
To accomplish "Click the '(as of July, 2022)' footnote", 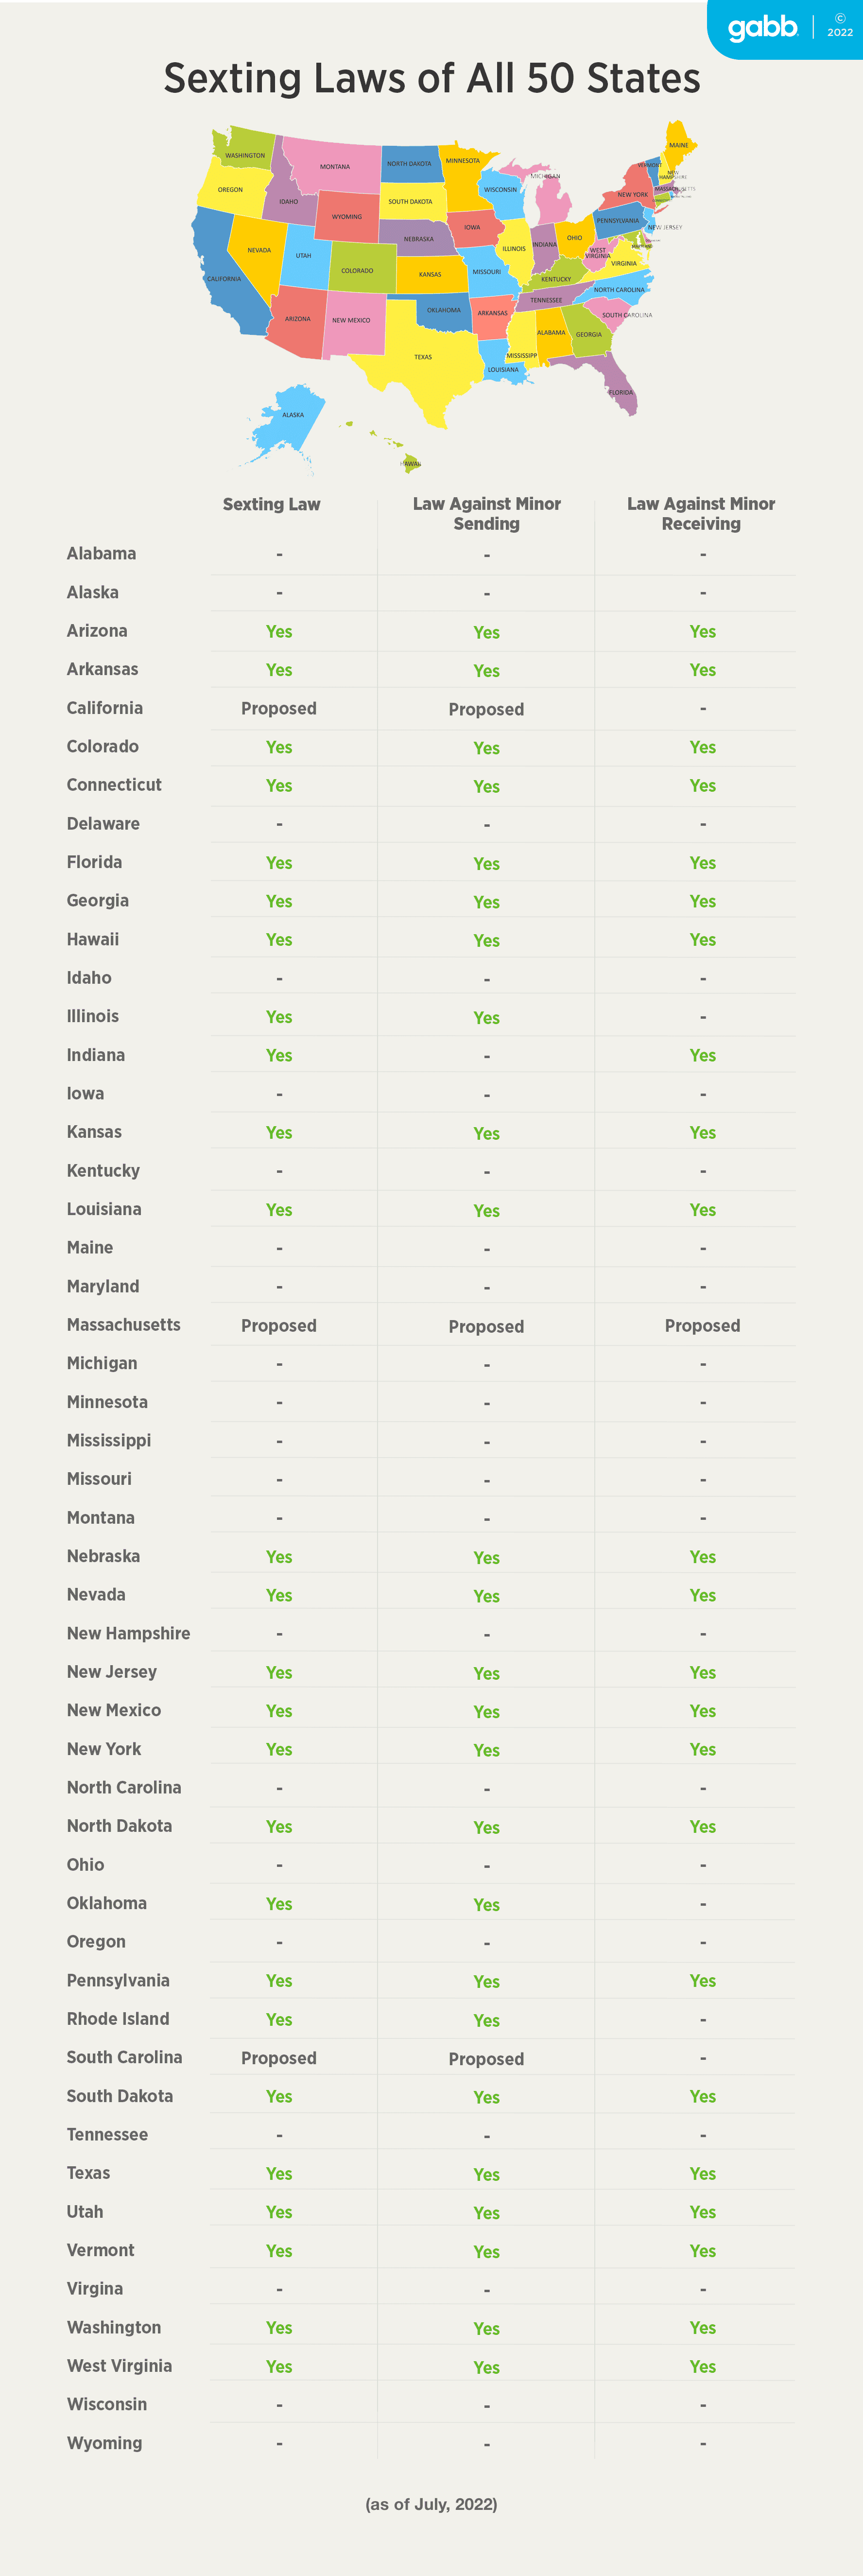I will [x=431, y=2505].
